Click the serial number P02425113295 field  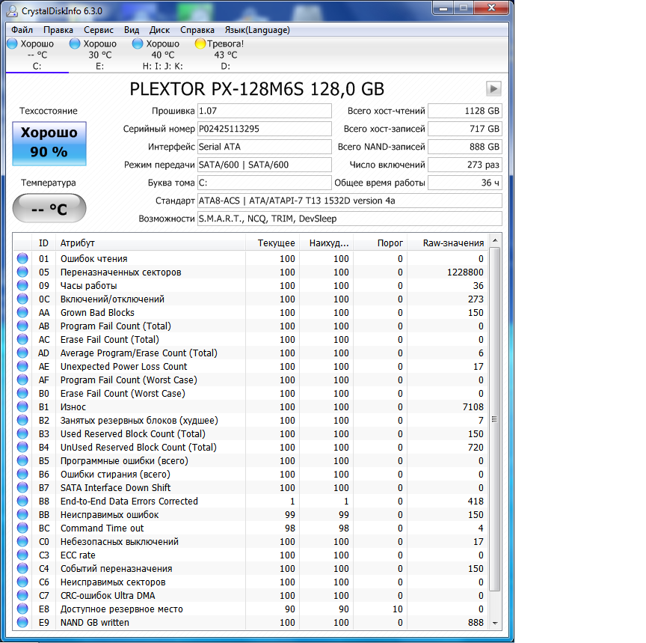265,129
